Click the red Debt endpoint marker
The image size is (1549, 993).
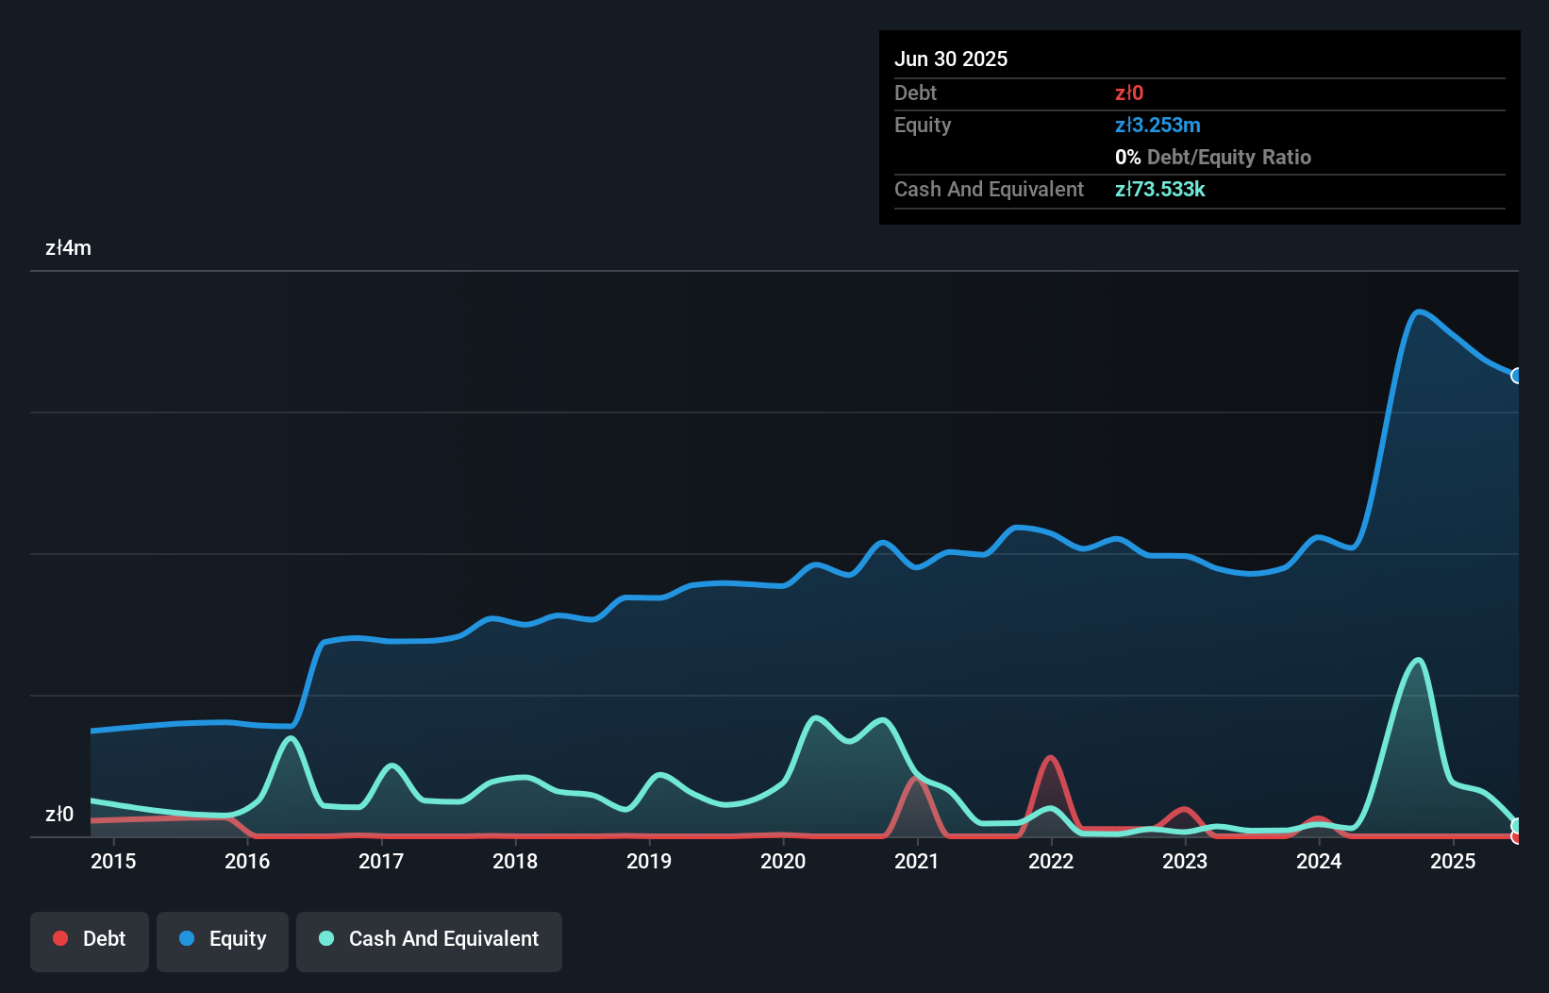coord(1517,836)
